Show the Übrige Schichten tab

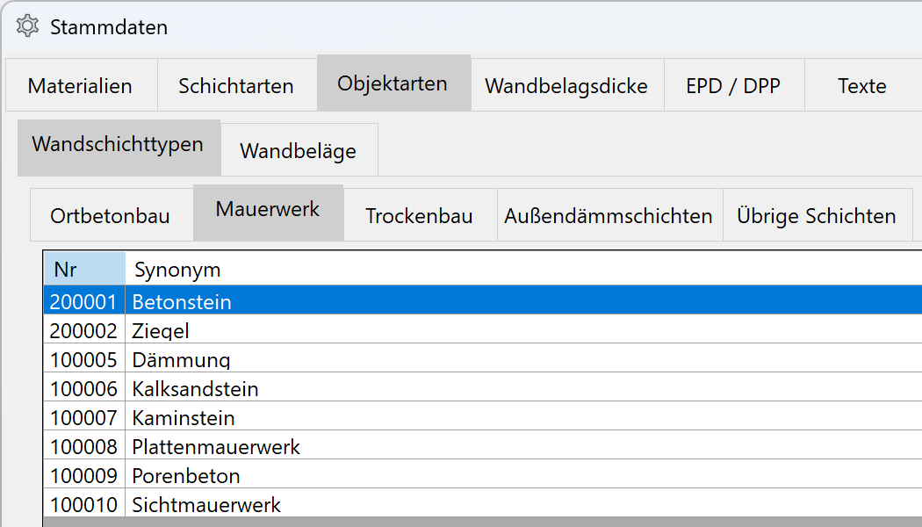tap(816, 216)
